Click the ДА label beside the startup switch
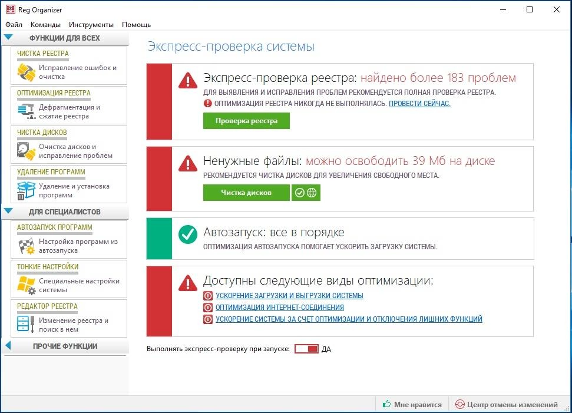Viewport: 572px width, 413px height. pos(326,349)
